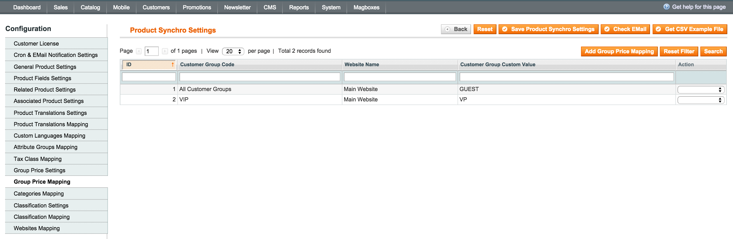Screen dimensions: 733x239
Task: Open Product Translations Mapping tab
Action: coord(56,124)
